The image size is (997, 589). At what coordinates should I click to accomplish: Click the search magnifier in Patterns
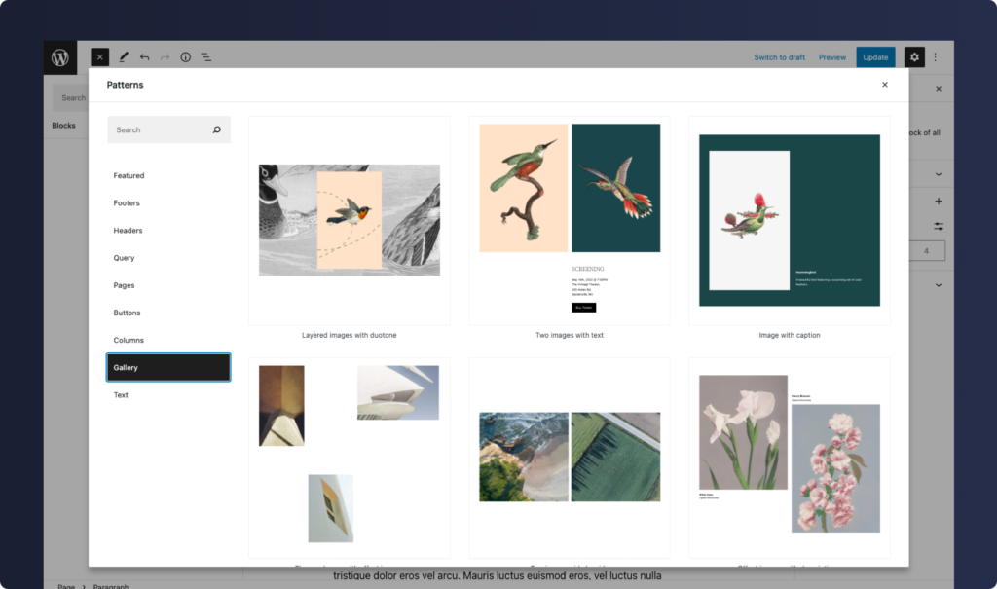click(x=217, y=129)
